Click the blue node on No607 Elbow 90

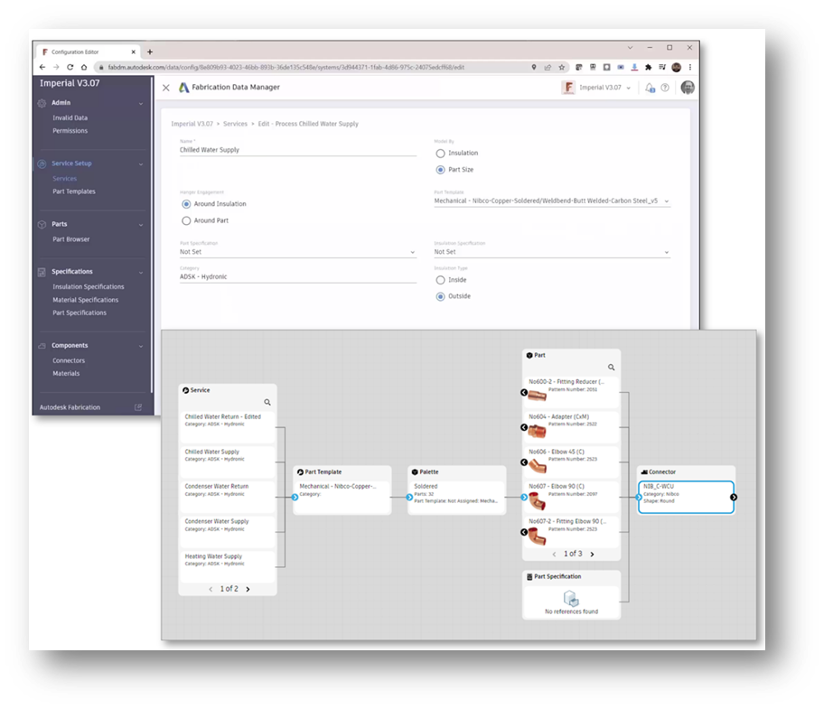point(524,498)
